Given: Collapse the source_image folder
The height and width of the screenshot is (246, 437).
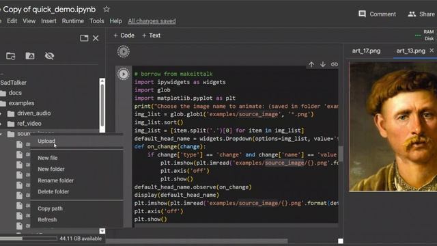Looking at the screenshot, I should [1, 134].
